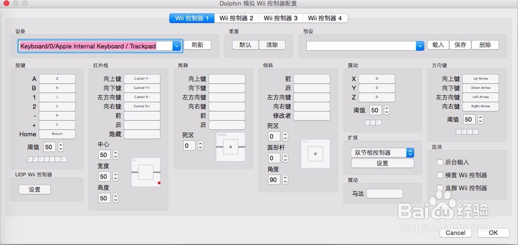The image size is (518, 245).
Task: Click the 挥舞 后 mapping field
Action: coord(227,125)
